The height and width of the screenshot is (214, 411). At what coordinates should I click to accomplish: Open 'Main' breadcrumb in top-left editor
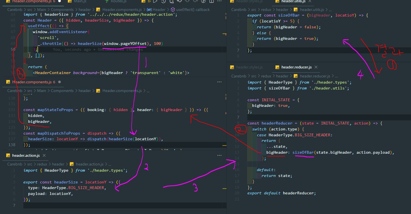pos(41,10)
